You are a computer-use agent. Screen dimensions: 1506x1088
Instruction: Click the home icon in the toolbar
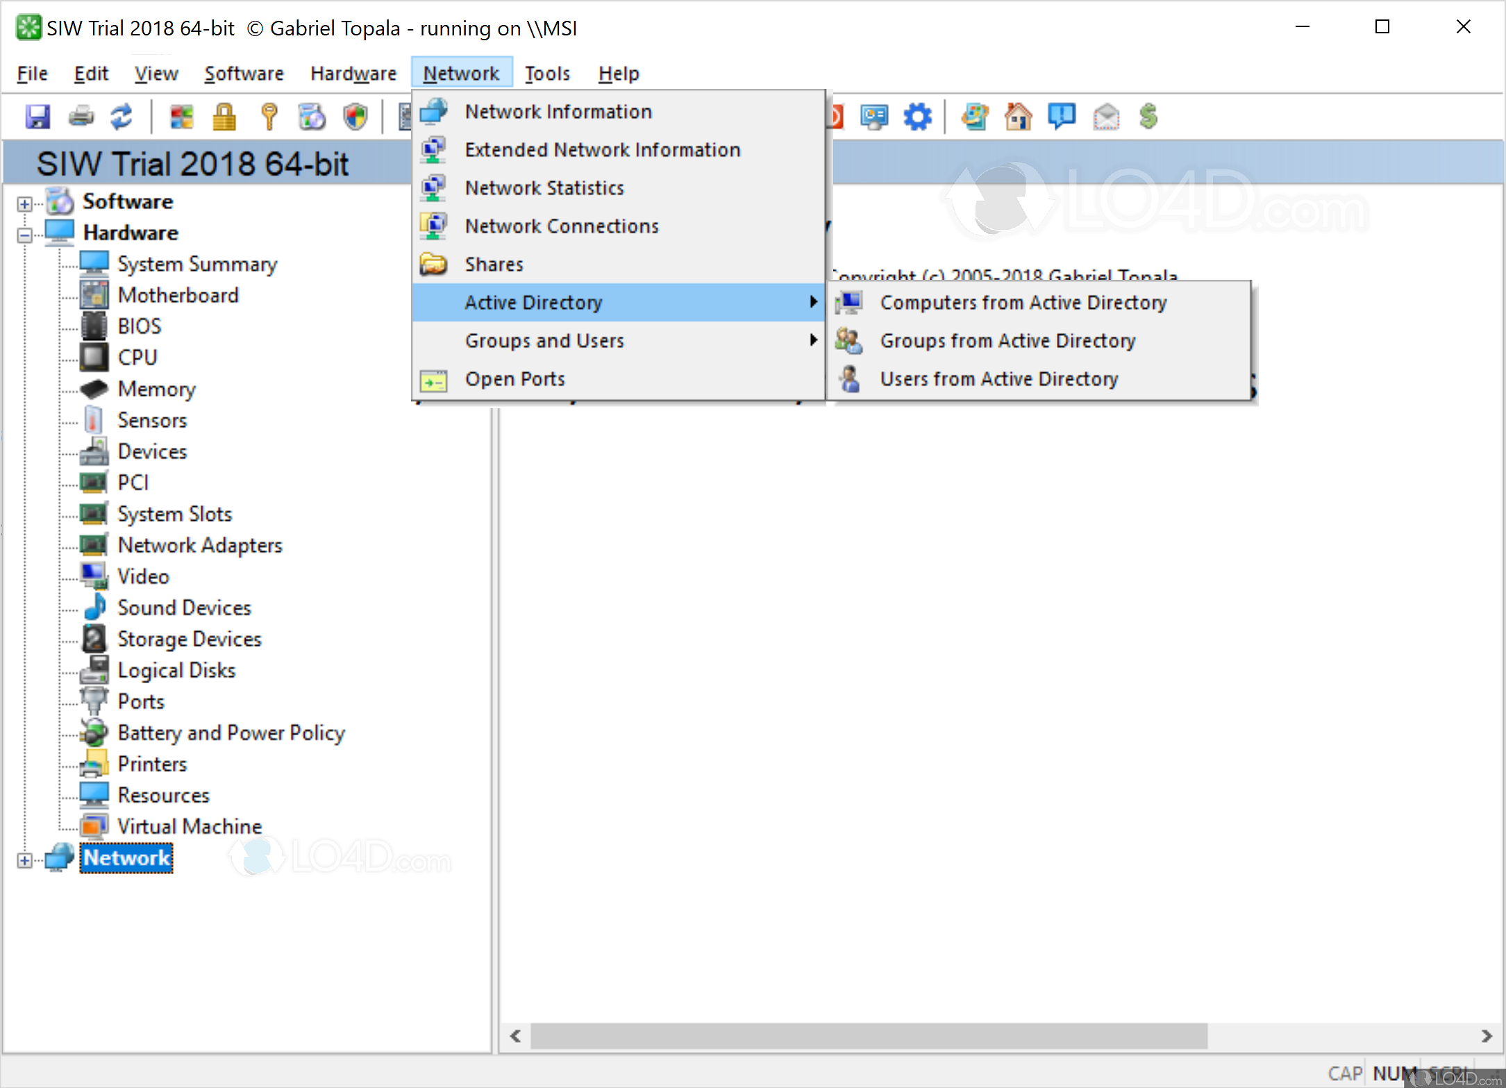click(x=1018, y=117)
